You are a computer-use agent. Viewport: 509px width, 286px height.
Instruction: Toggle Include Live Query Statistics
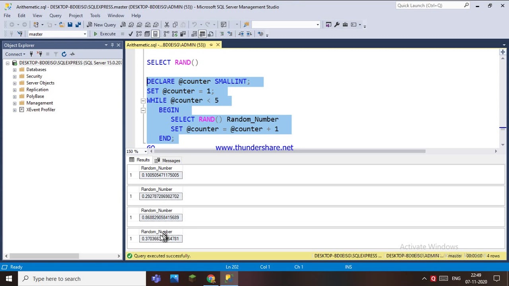click(175, 34)
